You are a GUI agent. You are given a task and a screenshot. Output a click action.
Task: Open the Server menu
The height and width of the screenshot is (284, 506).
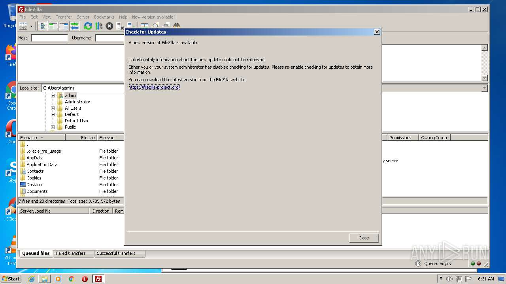point(83,17)
